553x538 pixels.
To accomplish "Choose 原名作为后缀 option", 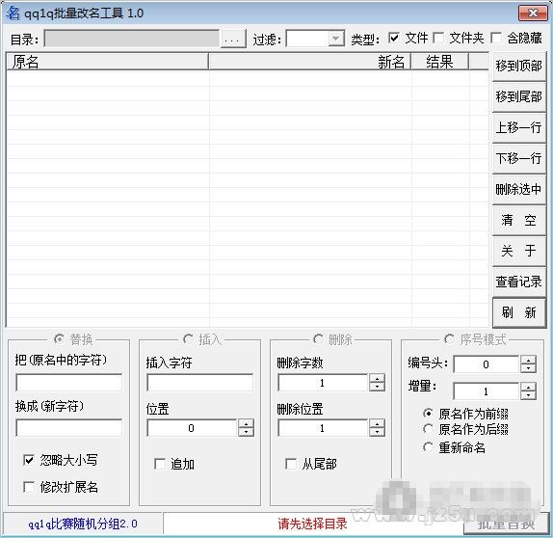I will [x=428, y=429].
